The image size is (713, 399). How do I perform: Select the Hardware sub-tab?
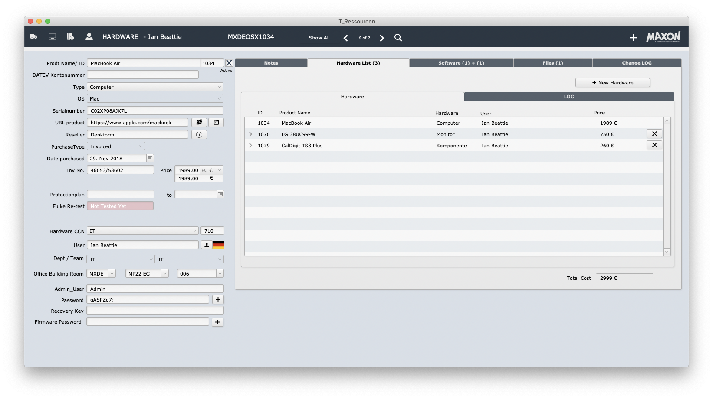[352, 97]
